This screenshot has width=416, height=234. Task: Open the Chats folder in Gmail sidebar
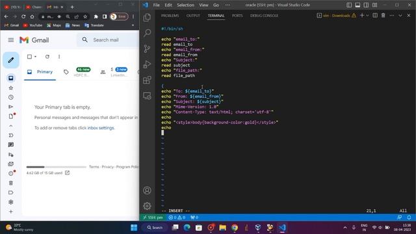(11, 144)
